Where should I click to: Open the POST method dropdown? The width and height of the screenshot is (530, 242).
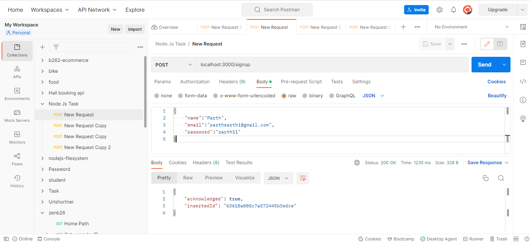pyautogui.click(x=173, y=64)
